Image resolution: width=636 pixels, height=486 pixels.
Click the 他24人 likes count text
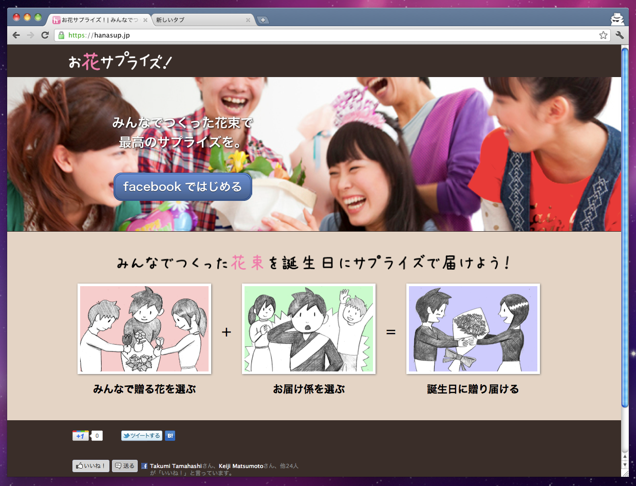coord(289,466)
